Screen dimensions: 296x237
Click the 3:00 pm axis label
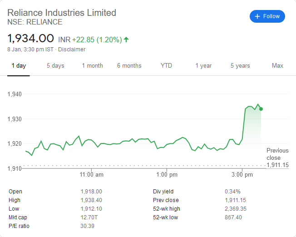[x=242, y=174]
